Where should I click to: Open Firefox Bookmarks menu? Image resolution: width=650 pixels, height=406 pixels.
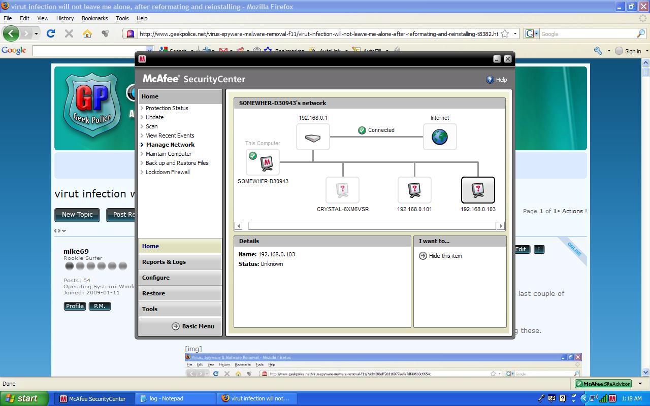pos(94,18)
